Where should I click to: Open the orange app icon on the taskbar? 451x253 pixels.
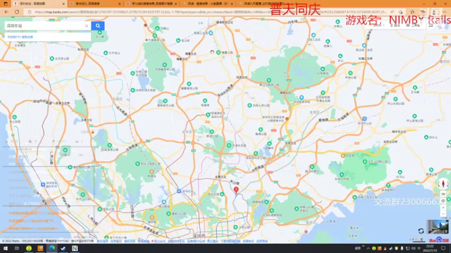pos(40,249)
